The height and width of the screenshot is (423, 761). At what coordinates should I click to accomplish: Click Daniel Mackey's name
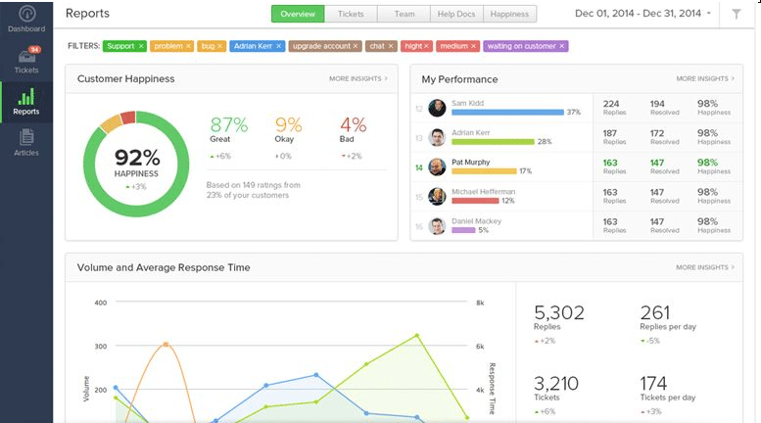point(476,220)
